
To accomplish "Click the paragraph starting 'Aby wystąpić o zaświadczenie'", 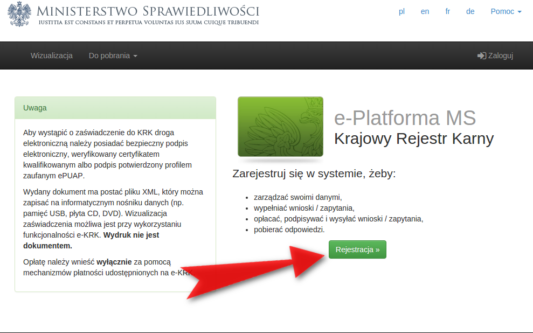I will [x=107, y=154].
